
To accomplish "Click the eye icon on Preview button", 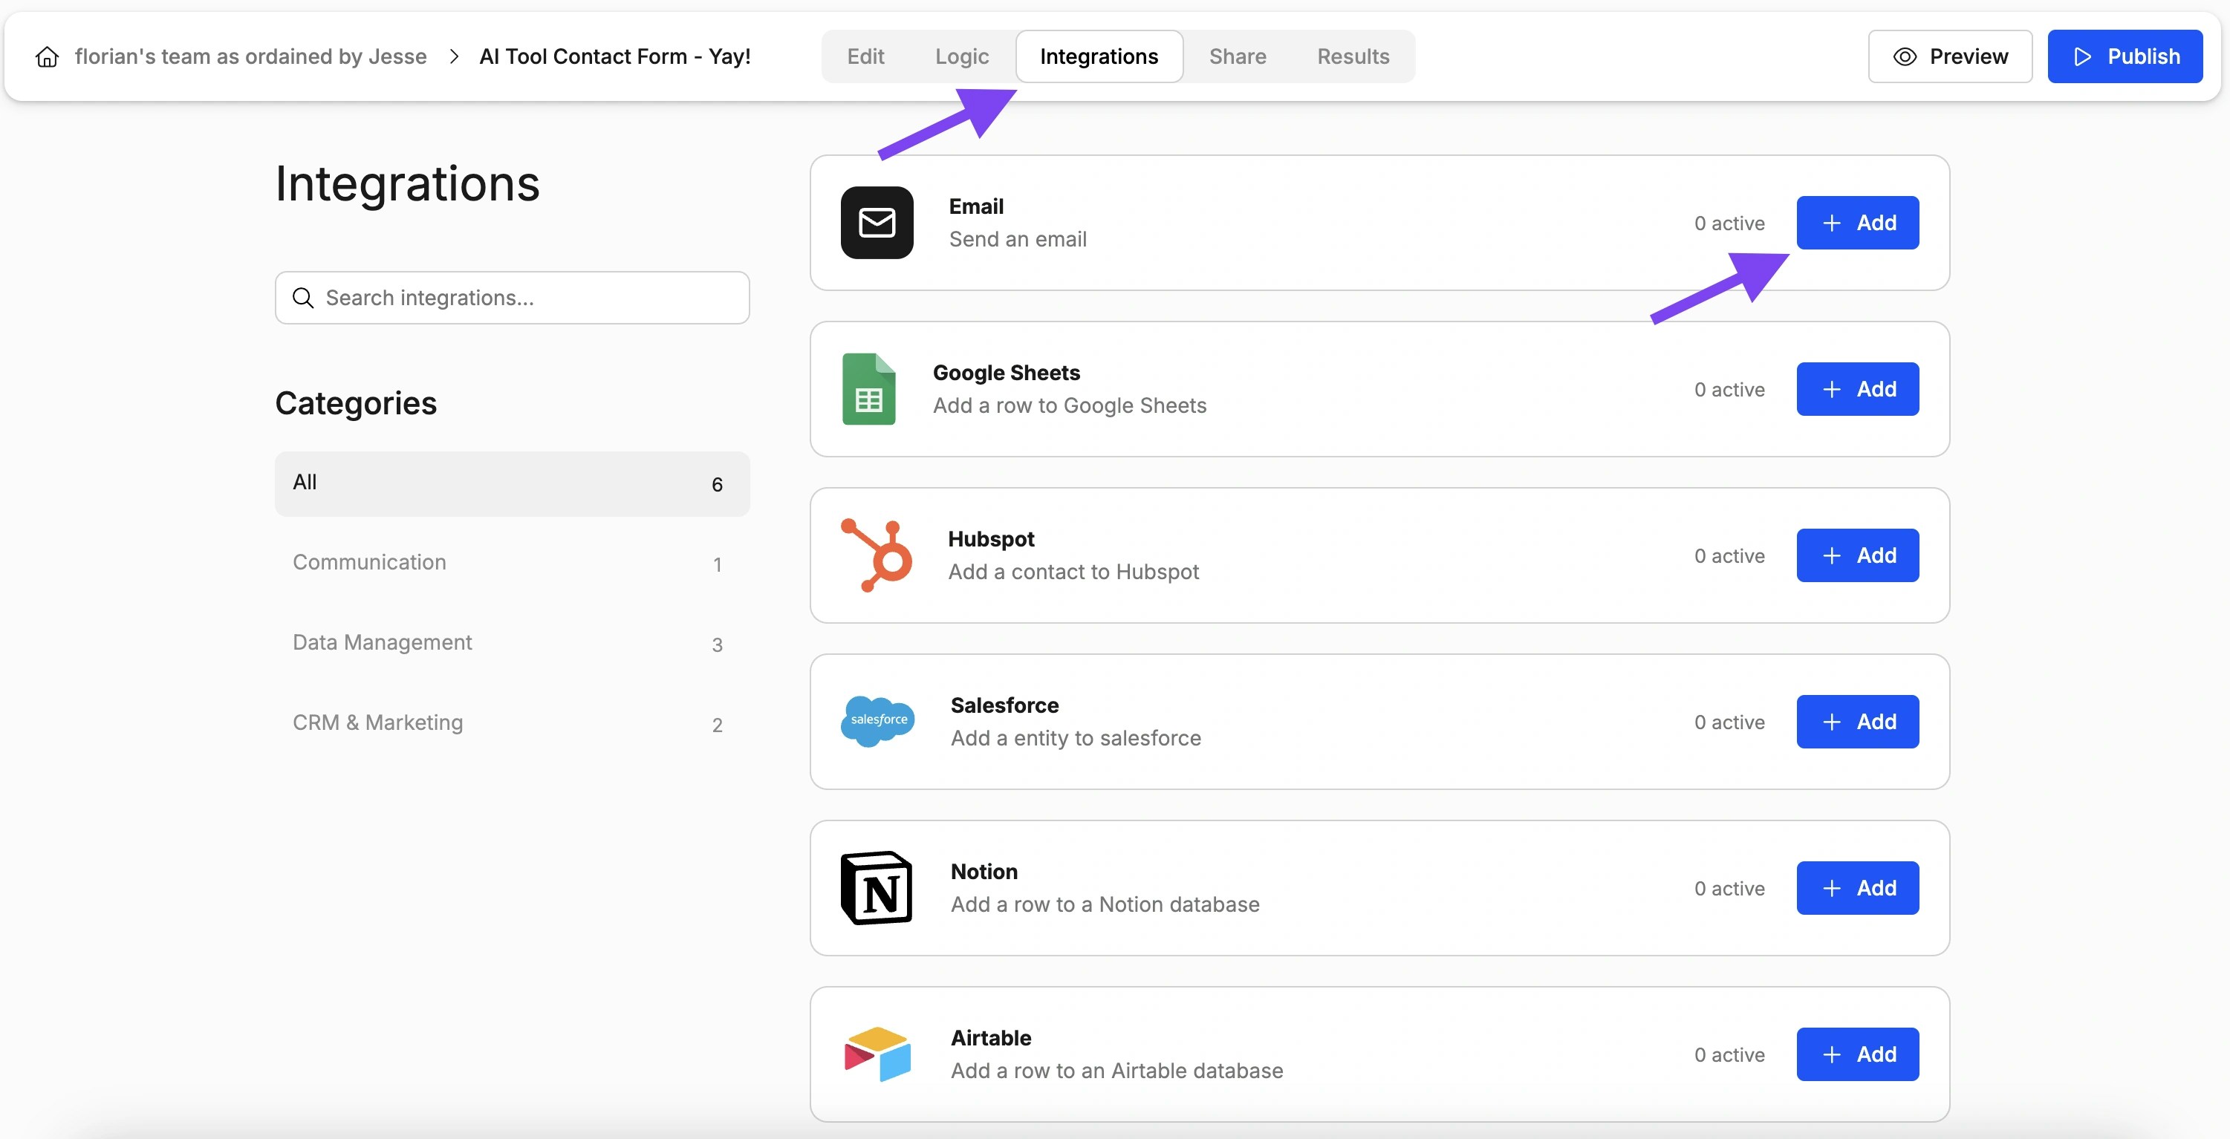I will 1904,56.
